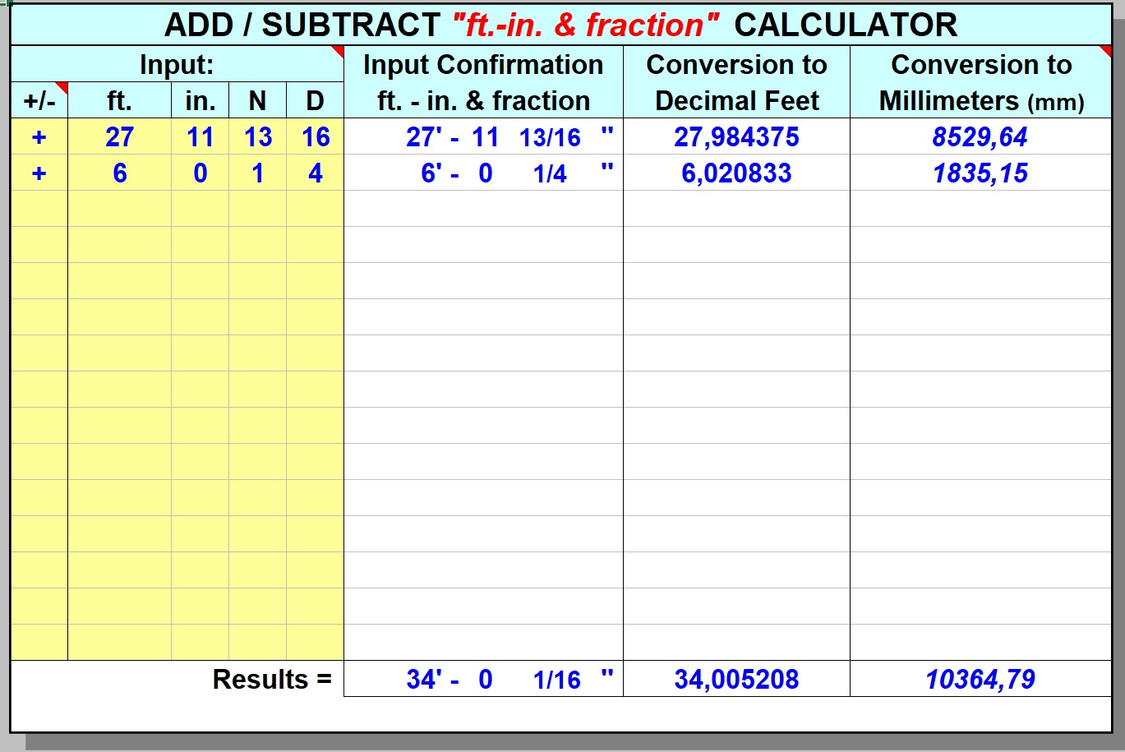Click red comment marker on Input header
This screenshot has height=752, width=1125.
(x=339, y=51)
